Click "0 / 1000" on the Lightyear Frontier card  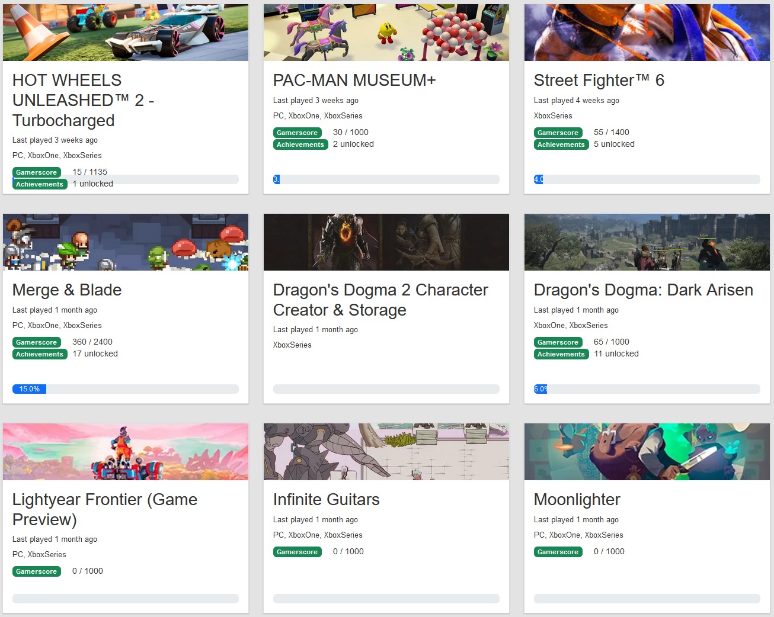pos(88,571)
